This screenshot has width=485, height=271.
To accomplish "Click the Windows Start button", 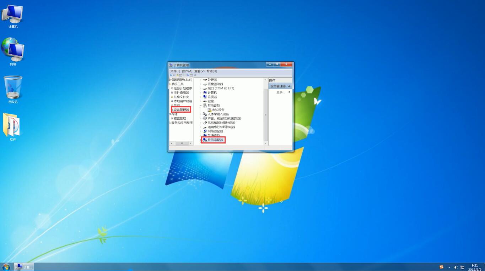I will coord(6,267).
